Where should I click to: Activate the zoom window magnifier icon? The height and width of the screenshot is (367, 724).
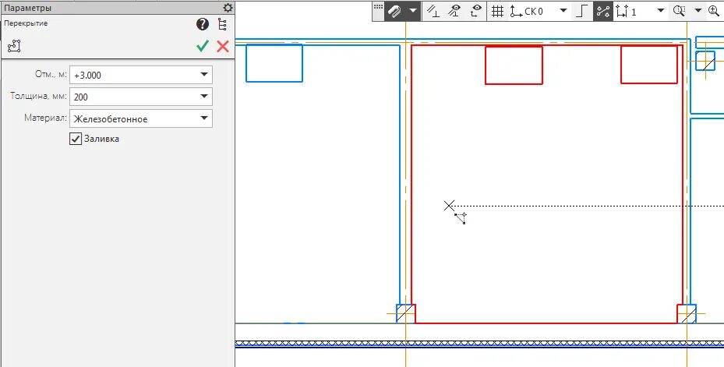679,11
